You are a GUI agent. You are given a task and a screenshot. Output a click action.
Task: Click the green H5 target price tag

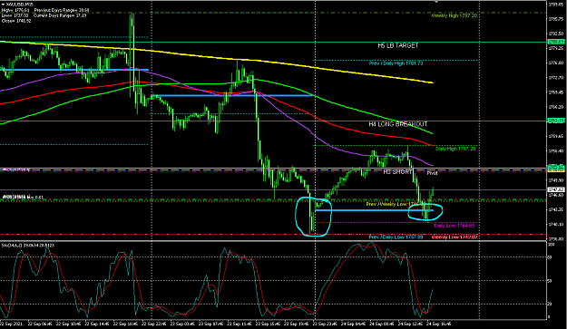556,43
